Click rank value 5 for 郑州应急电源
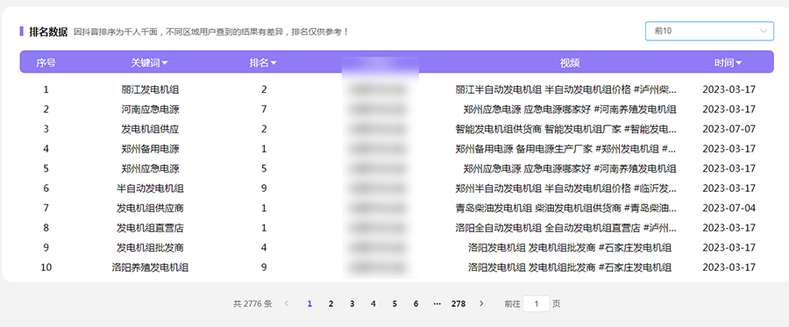789x327 pixels. pyautogui.click(x=264, y=168)
